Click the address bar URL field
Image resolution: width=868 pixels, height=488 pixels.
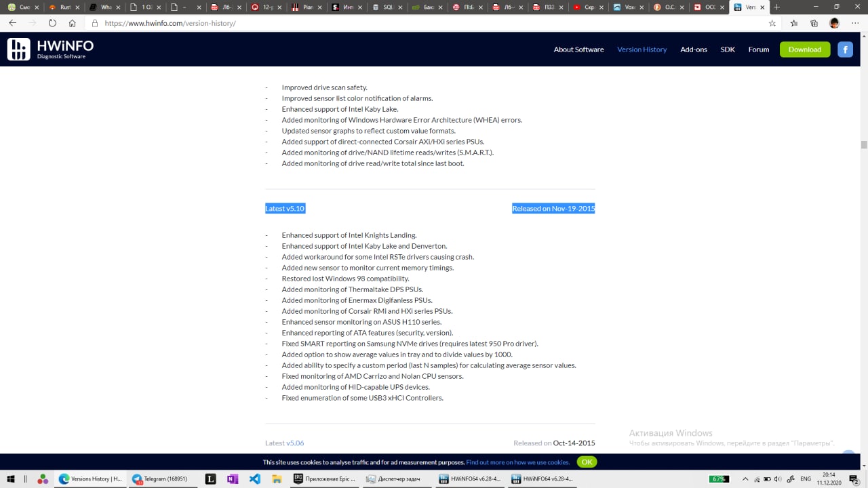(x=427, y=23)
